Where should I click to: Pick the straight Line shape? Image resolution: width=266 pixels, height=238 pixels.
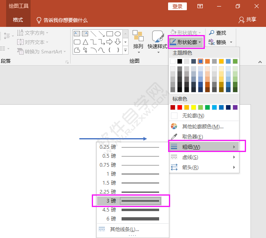[x=93, y=34]
